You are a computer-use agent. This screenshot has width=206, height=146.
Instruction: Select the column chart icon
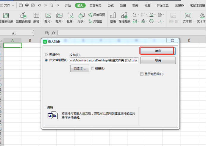[x=135, y=15]
